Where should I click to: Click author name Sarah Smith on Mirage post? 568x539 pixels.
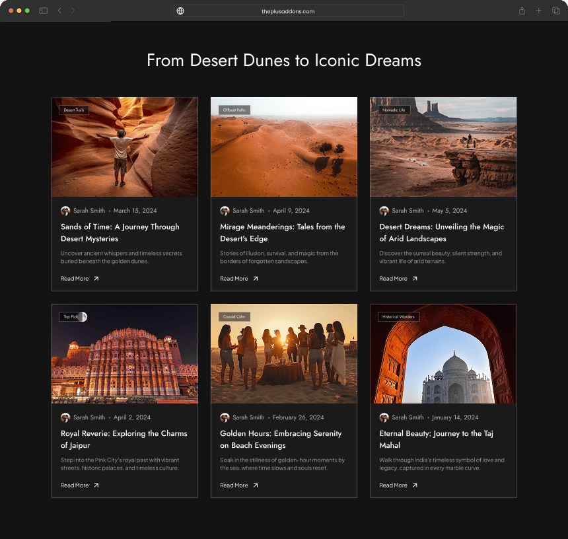pyautogui.click(x=248, y=210)
